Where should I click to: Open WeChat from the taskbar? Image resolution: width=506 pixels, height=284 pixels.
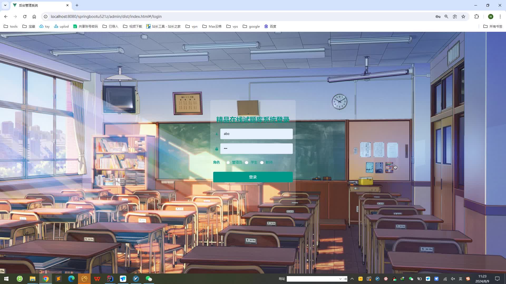pyautogui.click(x=149, y=279)
